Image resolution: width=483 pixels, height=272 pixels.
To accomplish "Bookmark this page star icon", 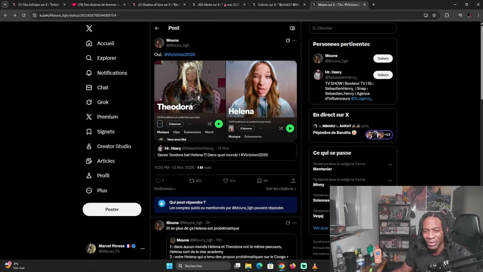I will tap(434, 15).
